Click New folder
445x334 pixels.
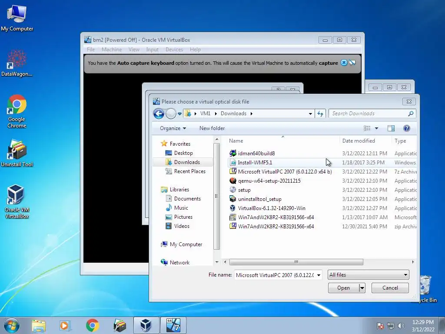pos(212,128)
